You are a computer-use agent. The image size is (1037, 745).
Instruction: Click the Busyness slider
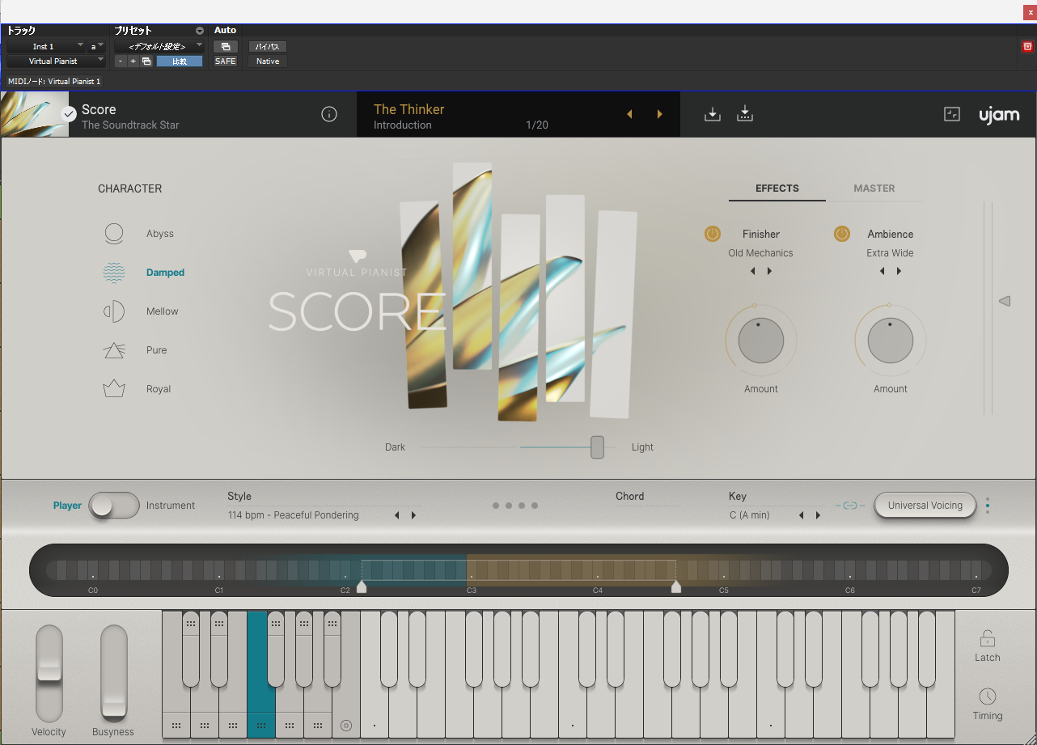(113, 673)
